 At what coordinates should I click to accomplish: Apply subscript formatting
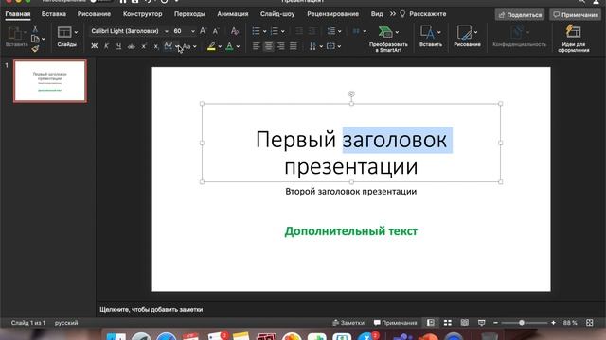[155, 46]
